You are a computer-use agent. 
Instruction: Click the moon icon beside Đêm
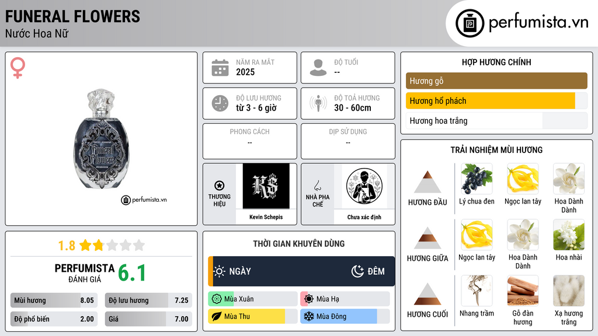click(x=357, y=271)
